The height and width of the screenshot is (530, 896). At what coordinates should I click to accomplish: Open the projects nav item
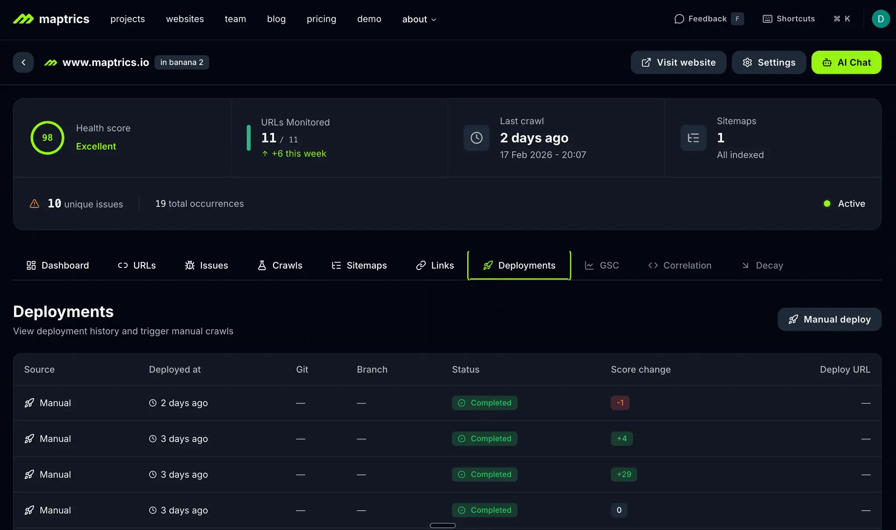(x=127, y=19)
